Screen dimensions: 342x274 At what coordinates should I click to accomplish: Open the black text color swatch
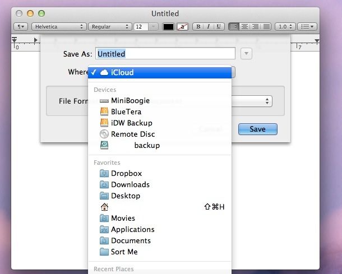168,26
